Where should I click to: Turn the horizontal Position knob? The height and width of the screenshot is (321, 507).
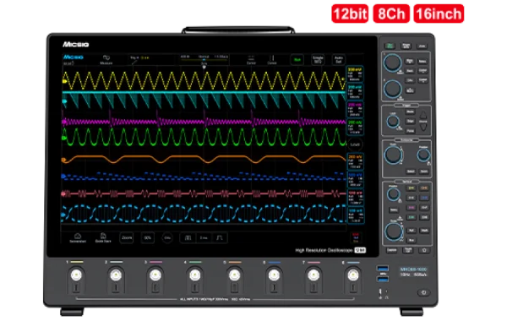pos(423,155)
